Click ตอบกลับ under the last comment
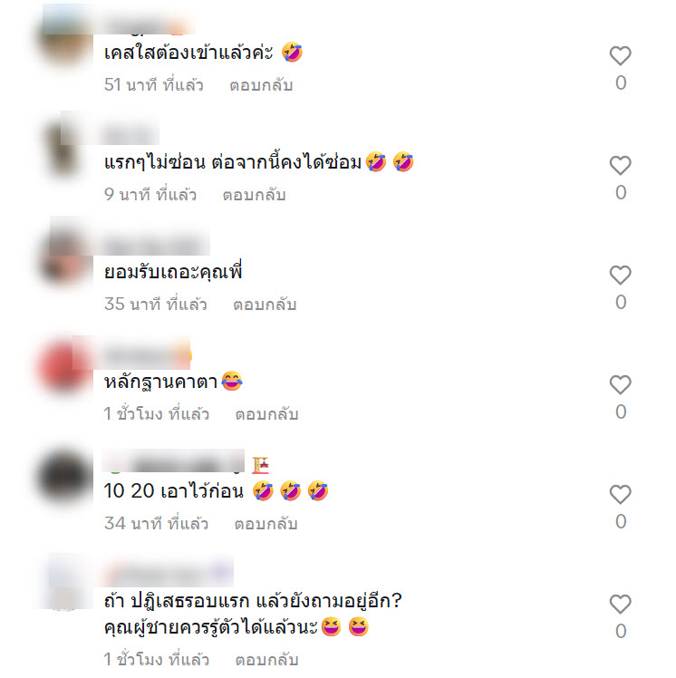 click(x=266, y=660)
